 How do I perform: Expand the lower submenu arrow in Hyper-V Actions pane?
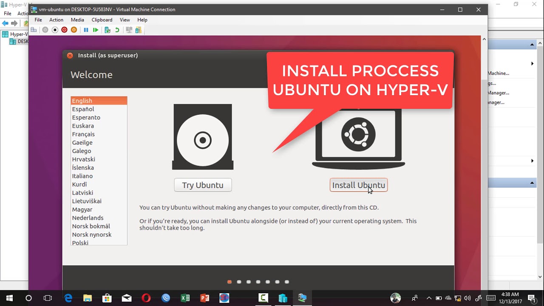coord(532,161)
